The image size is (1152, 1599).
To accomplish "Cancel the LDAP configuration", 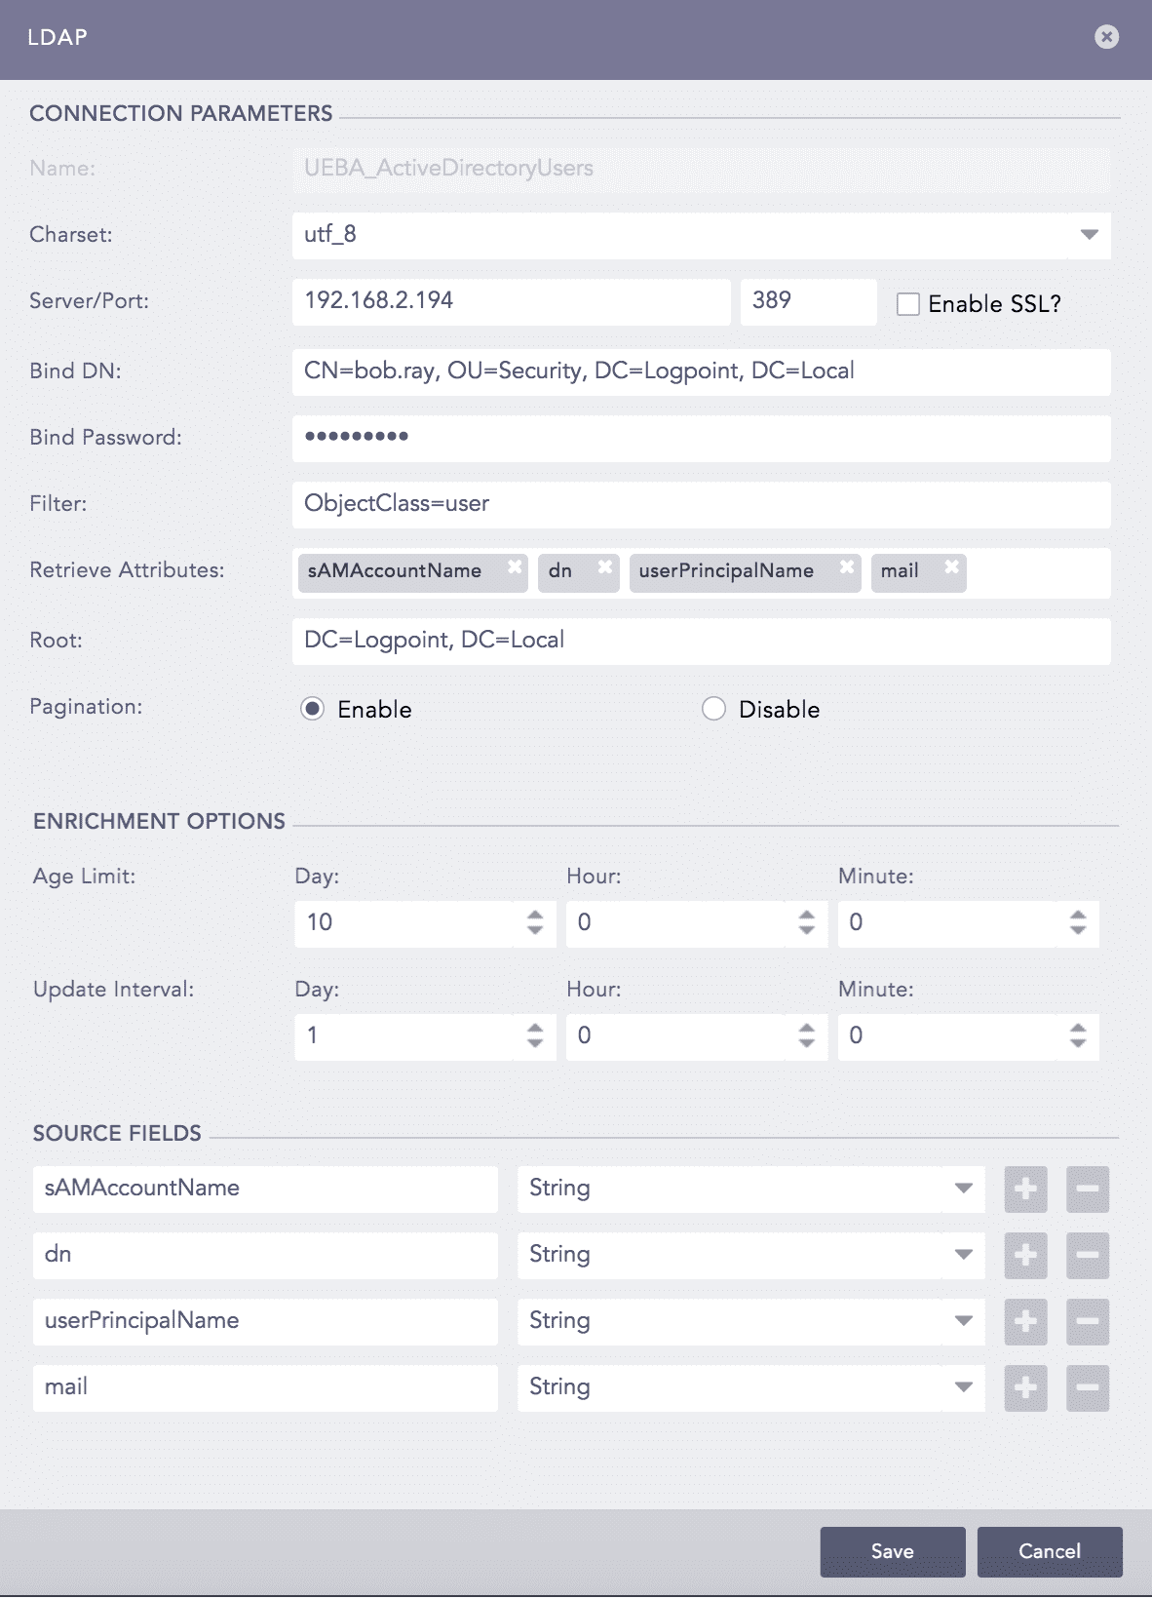I will coord(1049,1551).
